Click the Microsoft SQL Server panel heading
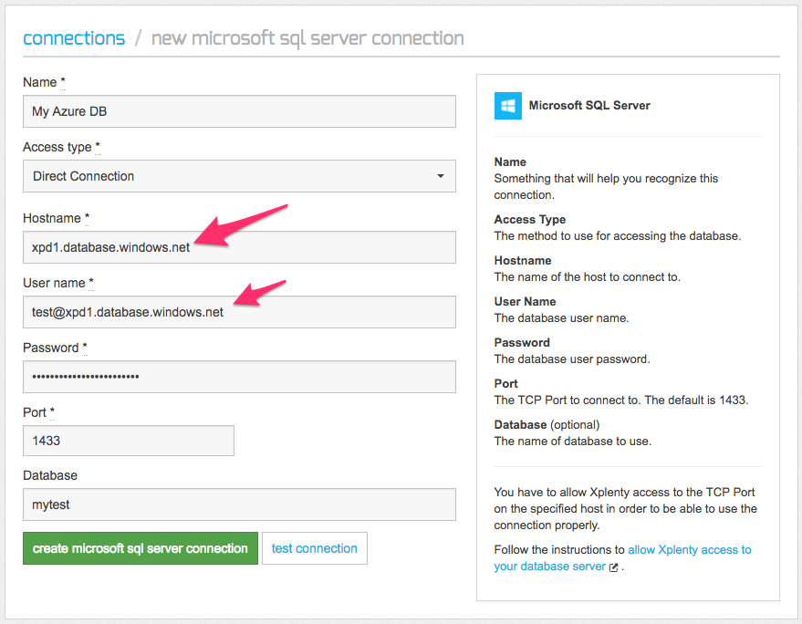This screenshot has width=802, height=624. (589, 105)
